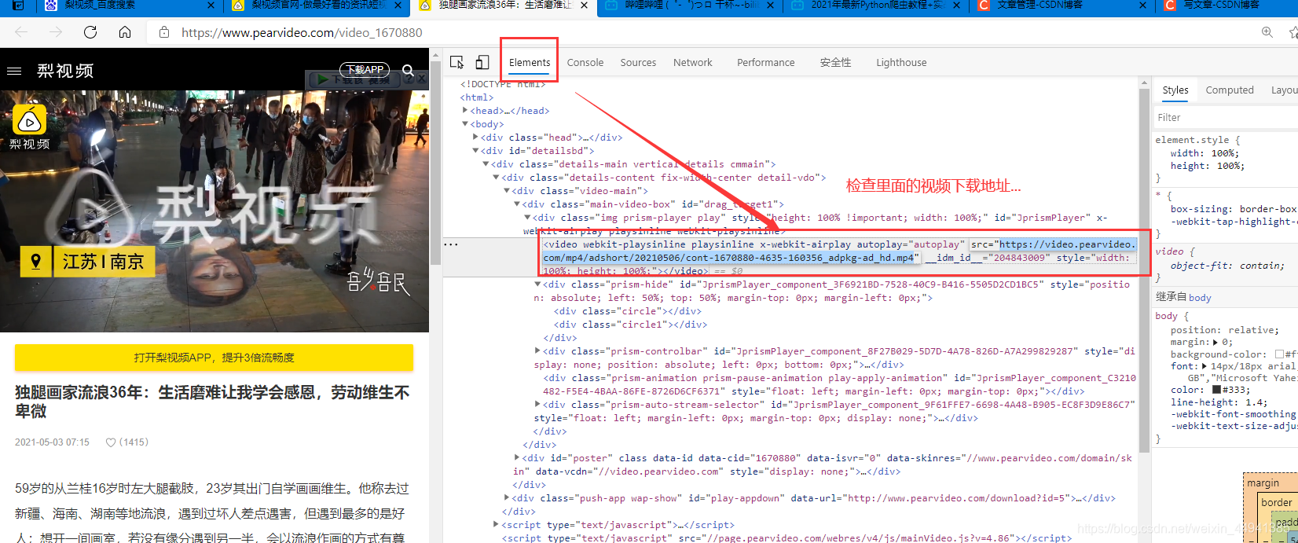Viewport: 1298px width, 543px height.
Task: Open the Sources panel in DevTools
Action: [638, 62]
